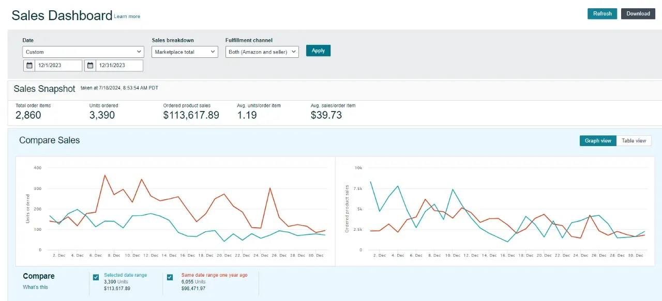Click the What's this link
The height and width of the screenshot is (301, 662).
(x=35, y=287)
